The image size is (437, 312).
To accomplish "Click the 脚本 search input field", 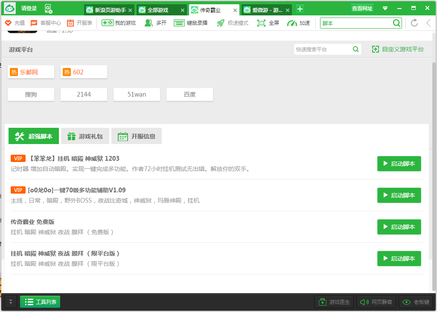I will (x=358, y=23).
